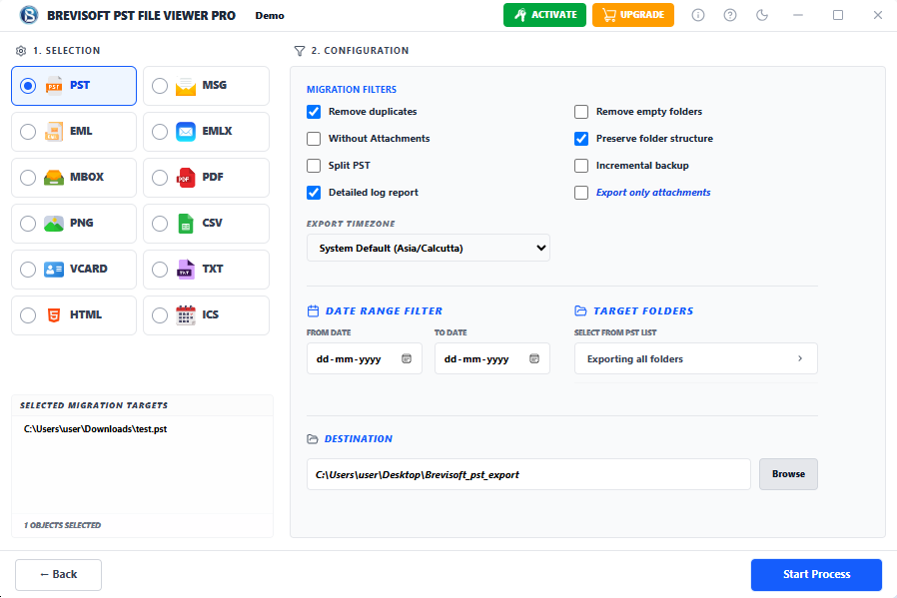The height and width of the screenshot is (598, 897).
Task: Click the VCARD contact icon
Action: coord(54,270)
